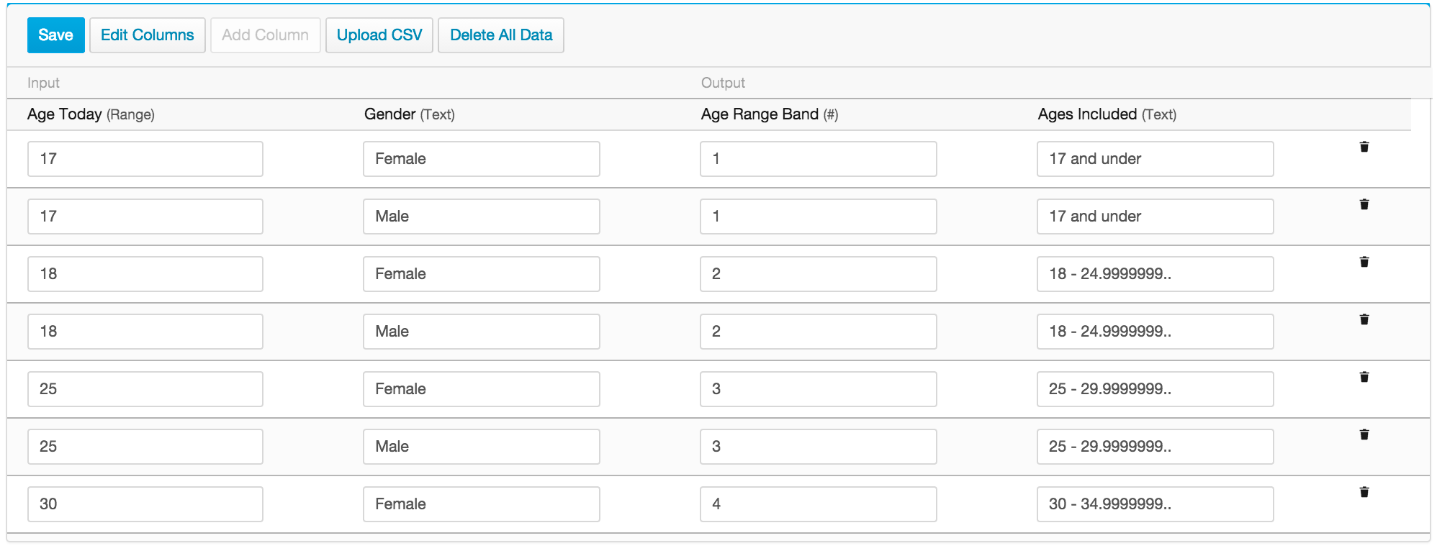Edit Ages Included field in 18 Male row
Viewport: 1437px width, 551px height.
(x=1156, y=332)
